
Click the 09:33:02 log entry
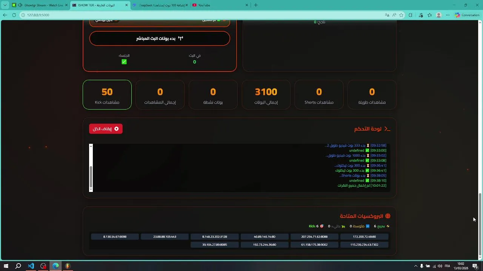tap(356, 155)
